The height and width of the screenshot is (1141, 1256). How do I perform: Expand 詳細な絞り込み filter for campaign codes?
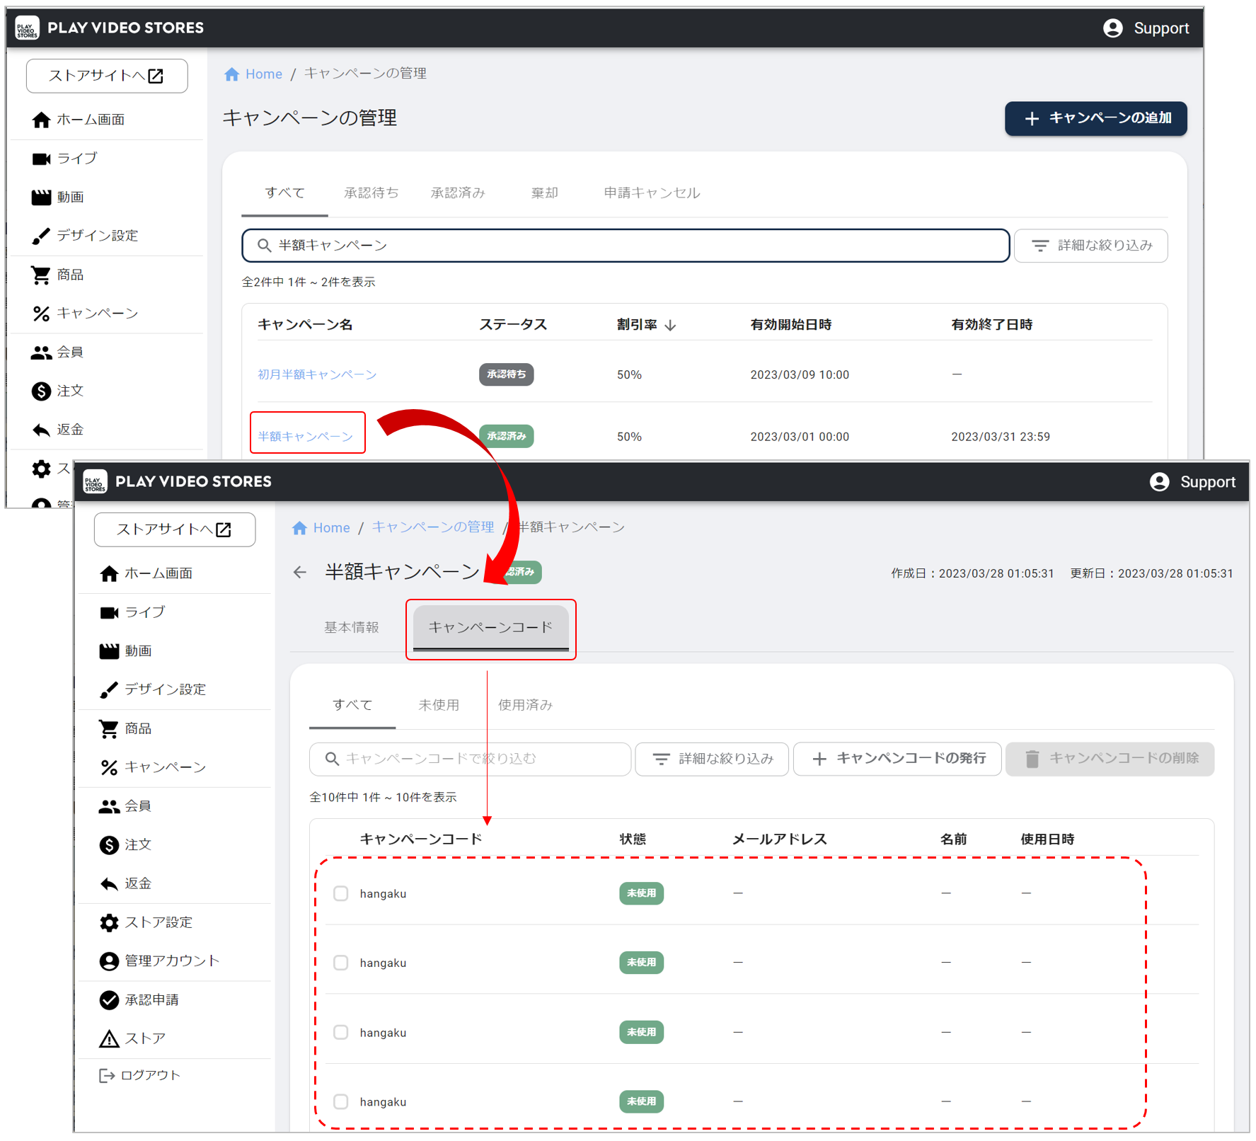click(x=712, y=759)
